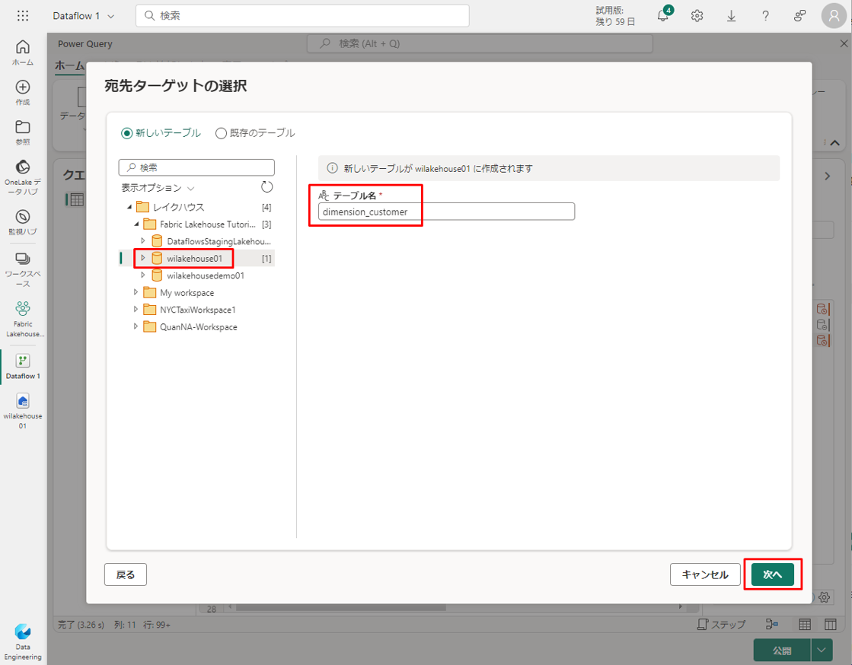This screenshot has width=852, height=665.
Task: Open the user account avatar
Action: [x=834, y=16]
